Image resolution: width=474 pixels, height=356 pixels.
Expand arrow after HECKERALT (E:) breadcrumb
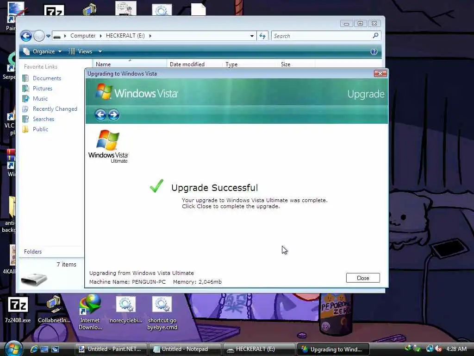[x=150, y=36]
